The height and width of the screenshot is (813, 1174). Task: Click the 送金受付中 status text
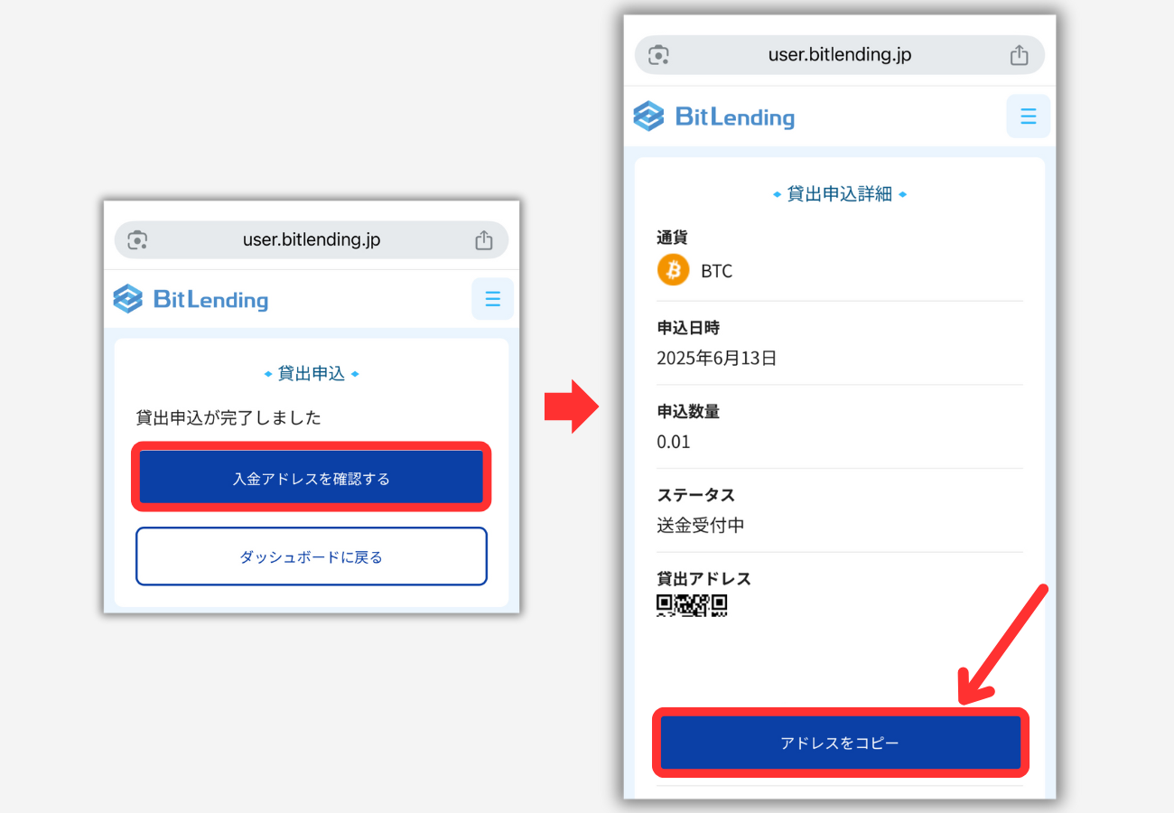click(x=701, y=525)
